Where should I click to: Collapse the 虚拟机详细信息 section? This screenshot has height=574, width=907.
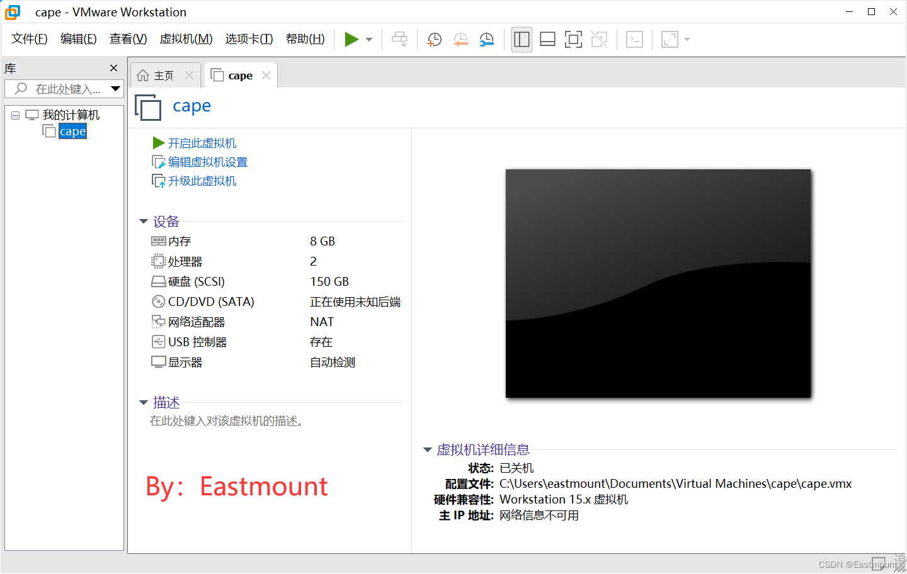coord(427,449)
